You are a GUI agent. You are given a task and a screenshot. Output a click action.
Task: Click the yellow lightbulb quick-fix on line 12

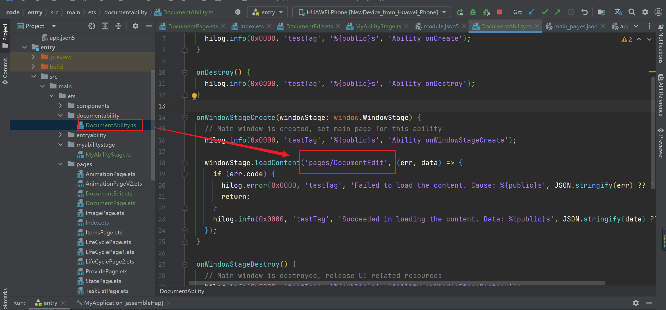point(194,96)
